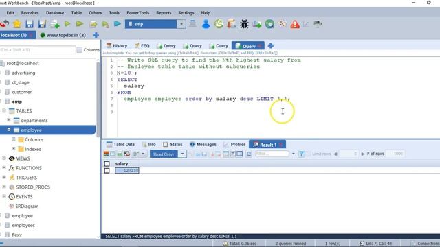This screenshot has width=440, height=247.
Task: Expand the departments table node
Action: [x=9, y=120]
